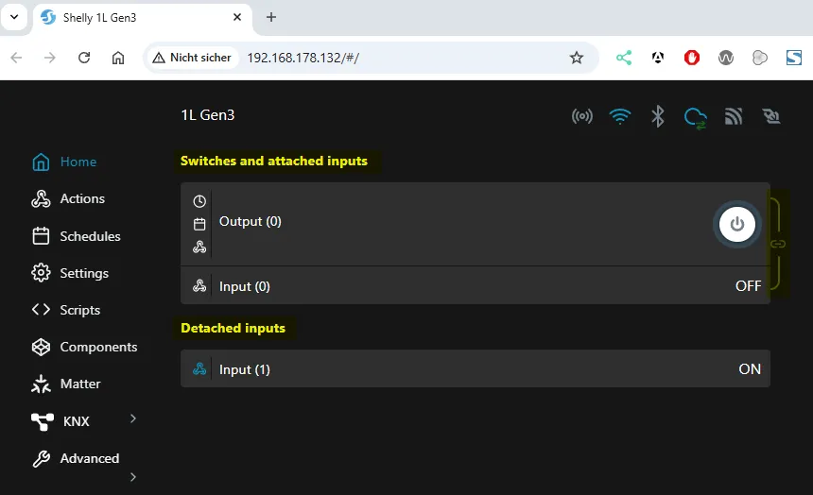The image size is (813, 495).
Task: Click the Bluetooth status icon
Action: 658,116
